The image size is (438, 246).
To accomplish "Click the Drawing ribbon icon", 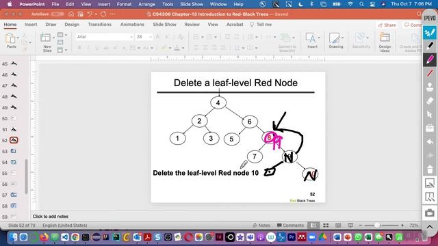I will pos(334,38).
